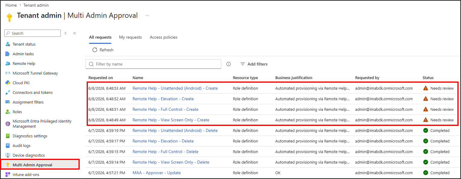Click Completed status on Full Control Delete row
461x179 pixels.
440,152
